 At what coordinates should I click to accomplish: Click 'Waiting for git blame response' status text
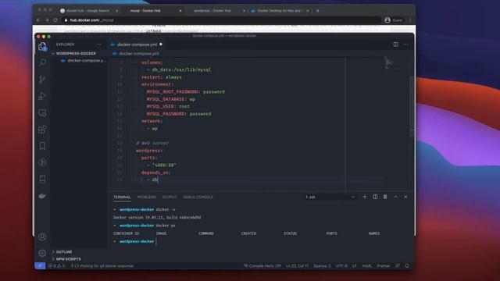106,265
